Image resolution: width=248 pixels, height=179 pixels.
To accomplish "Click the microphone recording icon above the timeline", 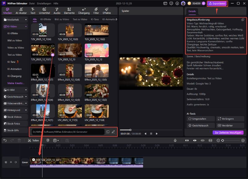I will 175,140.
